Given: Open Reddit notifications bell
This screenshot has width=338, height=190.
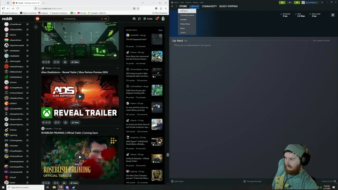Looking at the screenshot, I should (x=157, y=18).
